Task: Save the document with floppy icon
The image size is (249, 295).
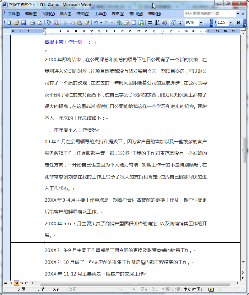Action: (x=24, y=23)
